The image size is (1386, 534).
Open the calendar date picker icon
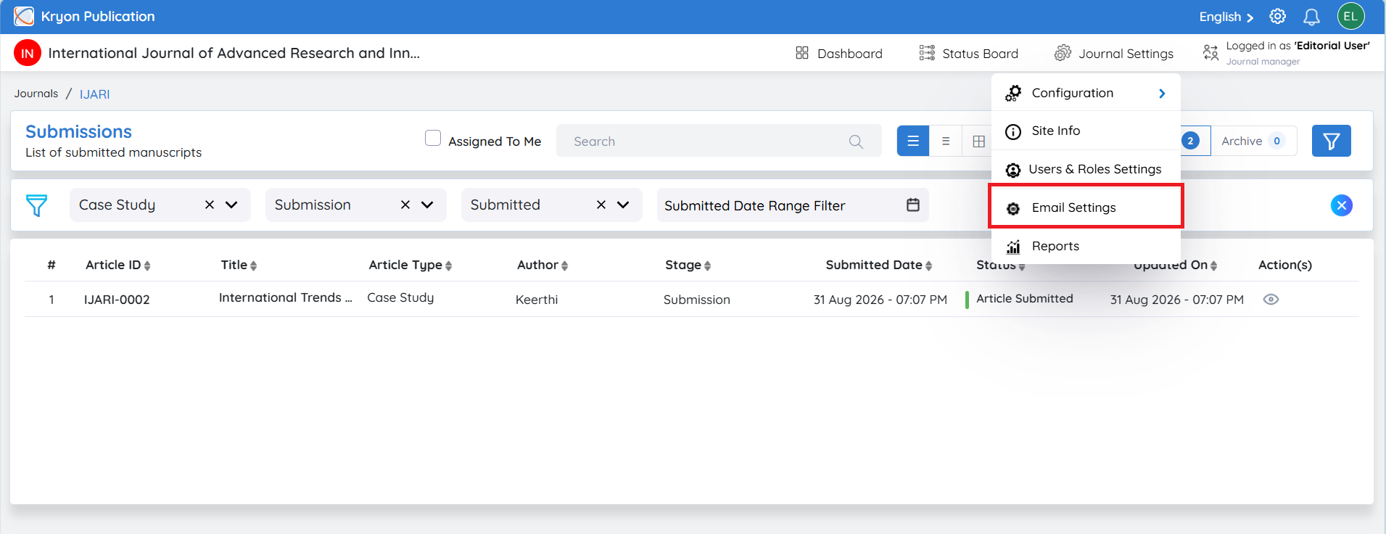pos(913,205)
